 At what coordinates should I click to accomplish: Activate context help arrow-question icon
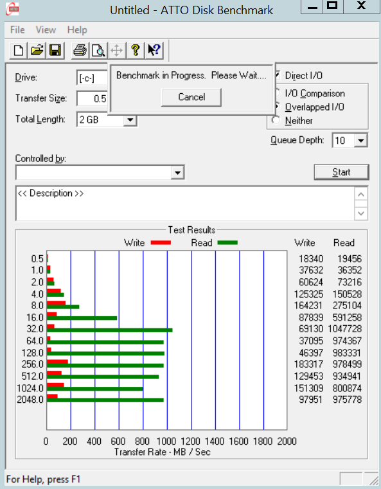coord(154,50)
